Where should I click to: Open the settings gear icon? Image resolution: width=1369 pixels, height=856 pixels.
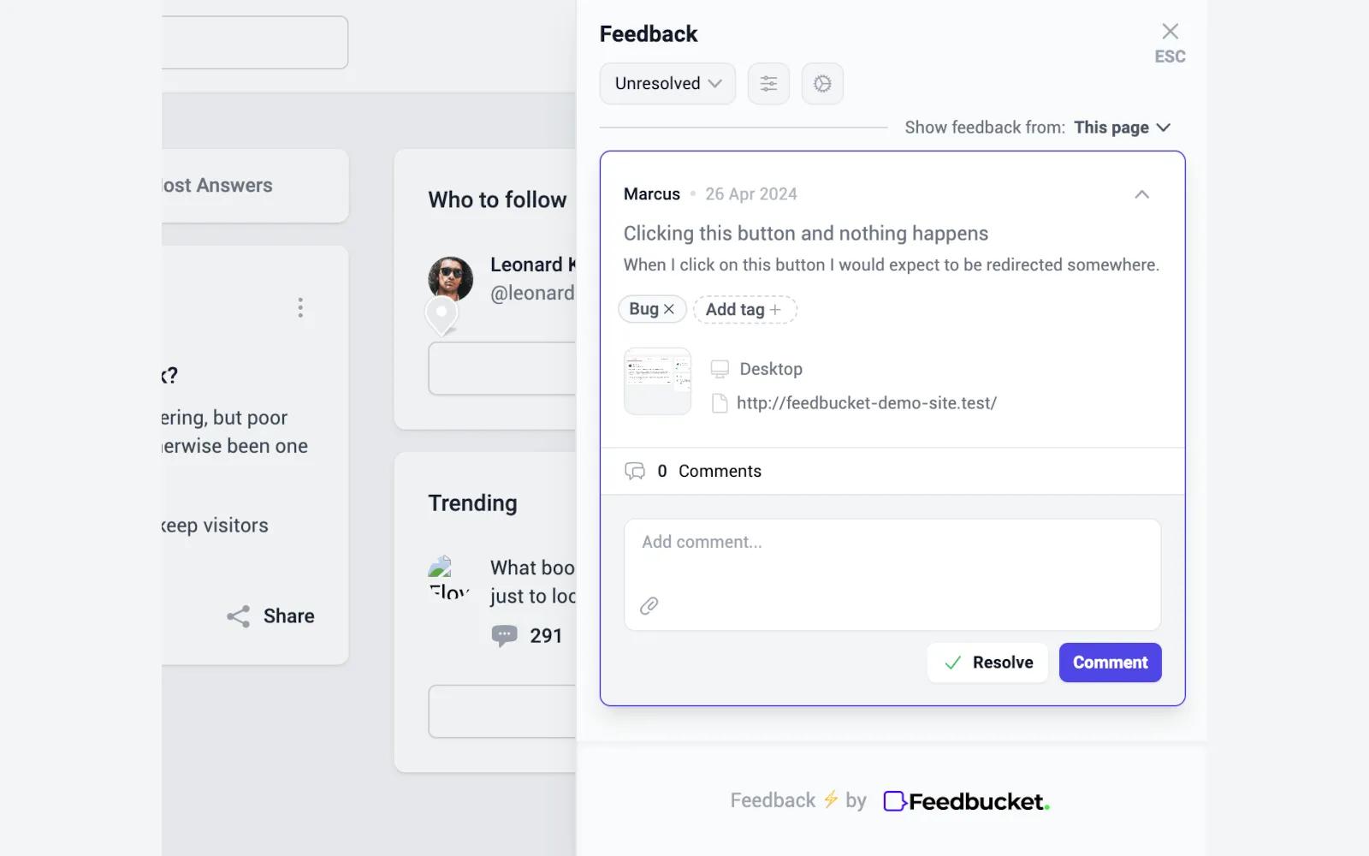822,84
